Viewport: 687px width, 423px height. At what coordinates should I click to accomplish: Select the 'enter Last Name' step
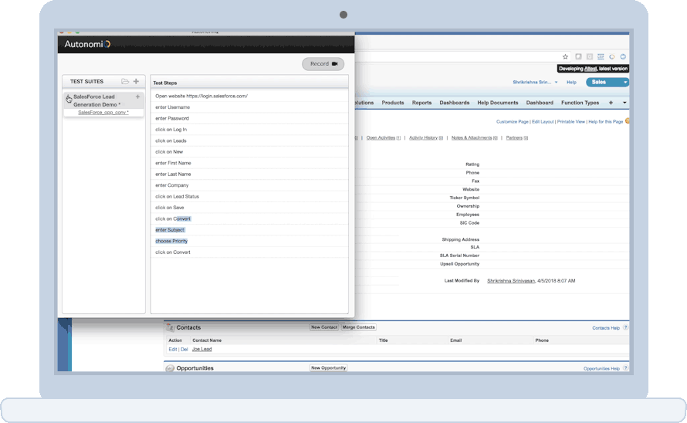coord(249,174)
